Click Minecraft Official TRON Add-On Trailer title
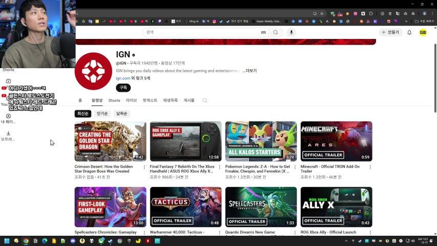Screen dimensions: 437x246 coord(330,169)
